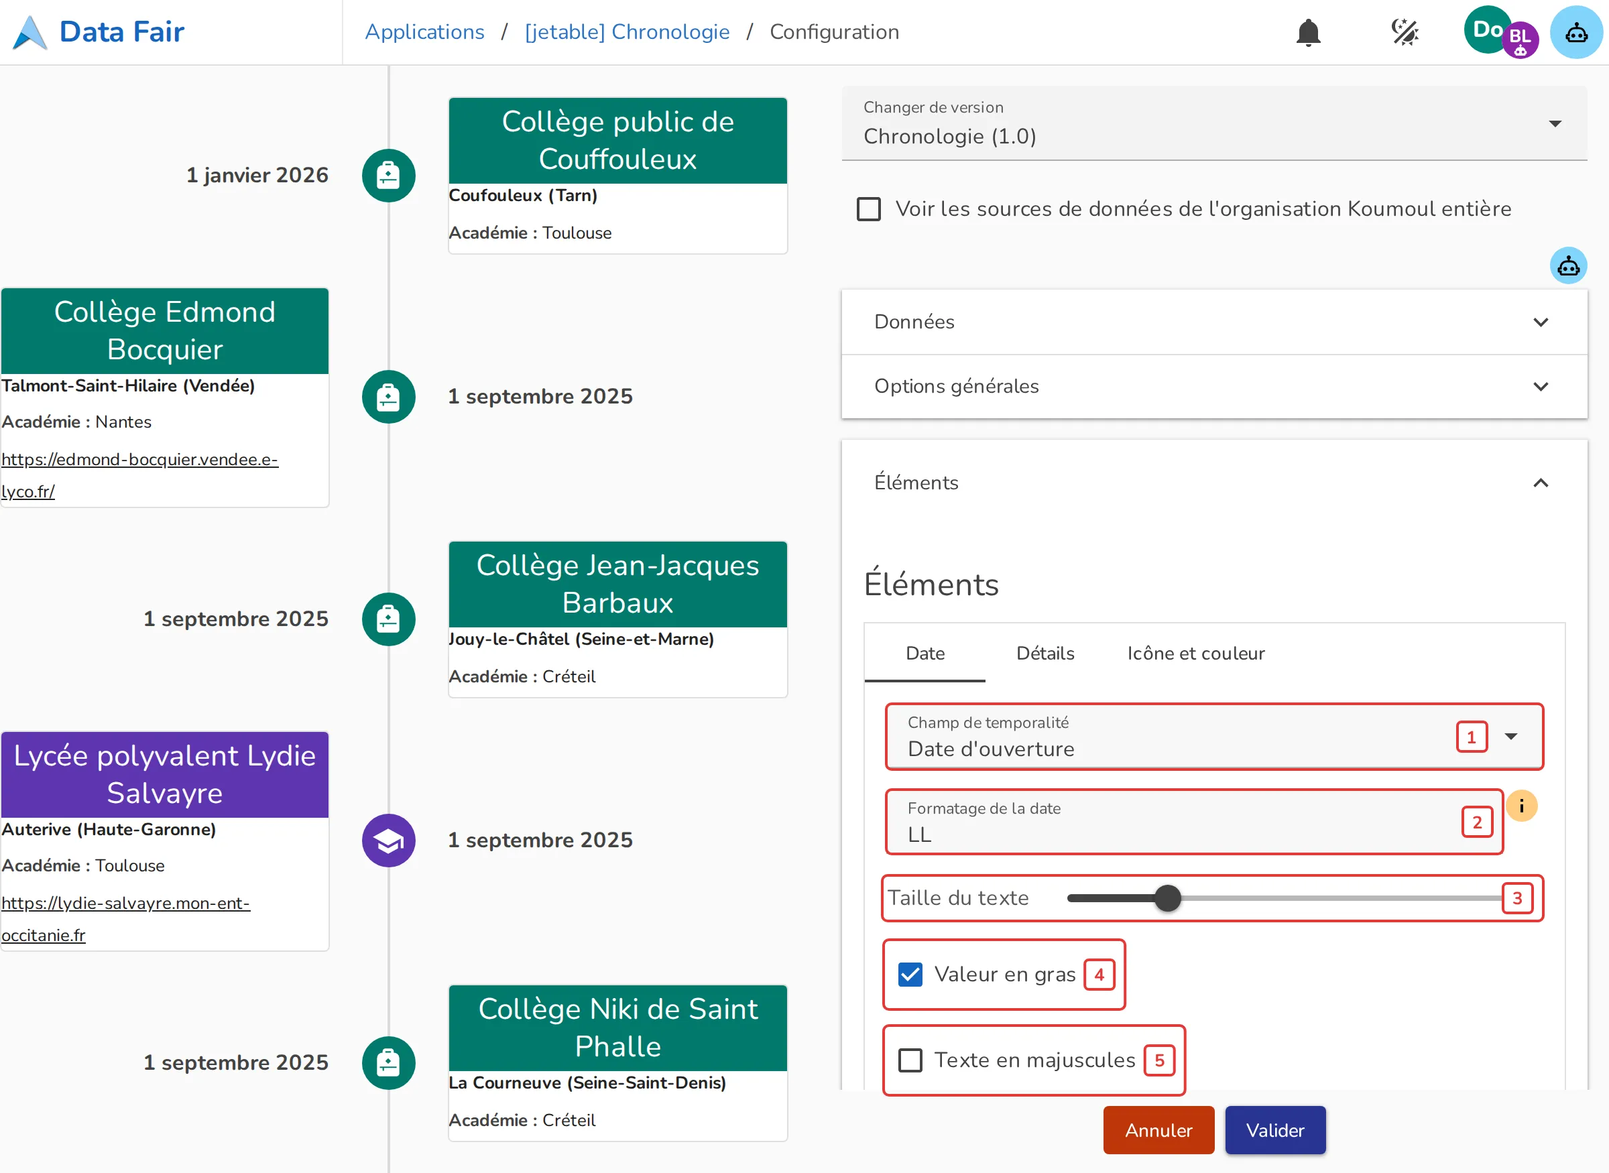Collapse the Éléments section
The height and width of the screenshot is (1173, 1609).
(x=1214, y=483)
